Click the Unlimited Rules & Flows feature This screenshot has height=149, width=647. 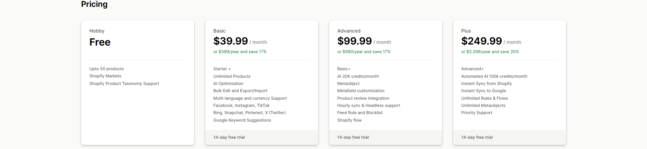484,98
